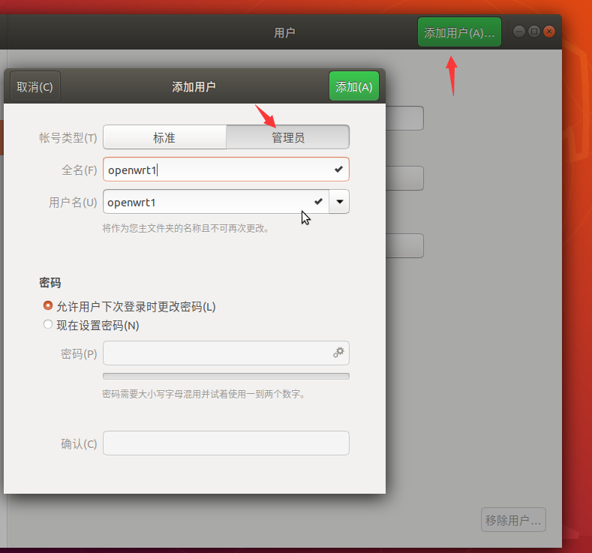Open 添加用户(A)… in the header bar
This screenshot has width=592, height=553.
[459, 32]
